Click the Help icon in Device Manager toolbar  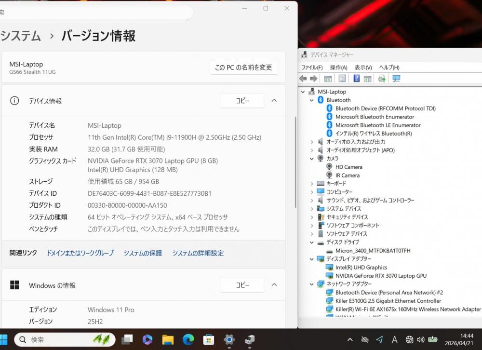point(357,79)
